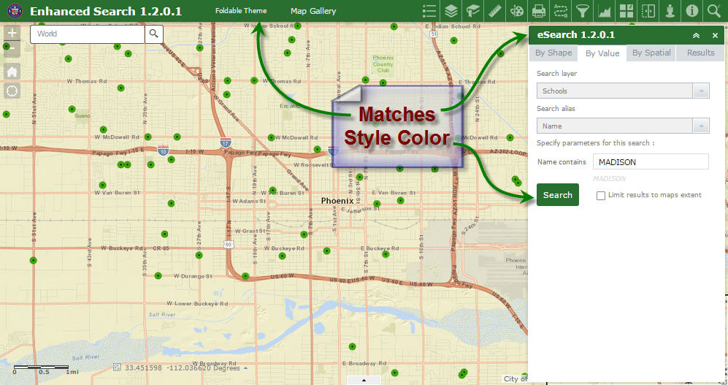This screenshot has width=728, height=385.
Task: Open the Foldable Theme link
Action: tap(241, 11)
